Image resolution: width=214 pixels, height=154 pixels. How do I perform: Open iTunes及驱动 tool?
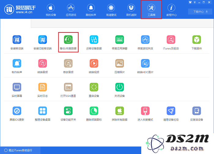click(171, 42)
